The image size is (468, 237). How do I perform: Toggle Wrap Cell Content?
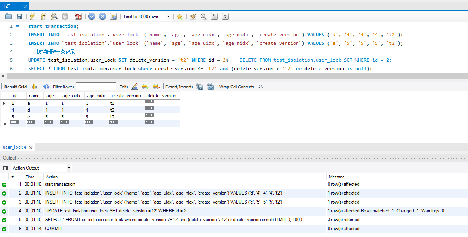point(260,87)
